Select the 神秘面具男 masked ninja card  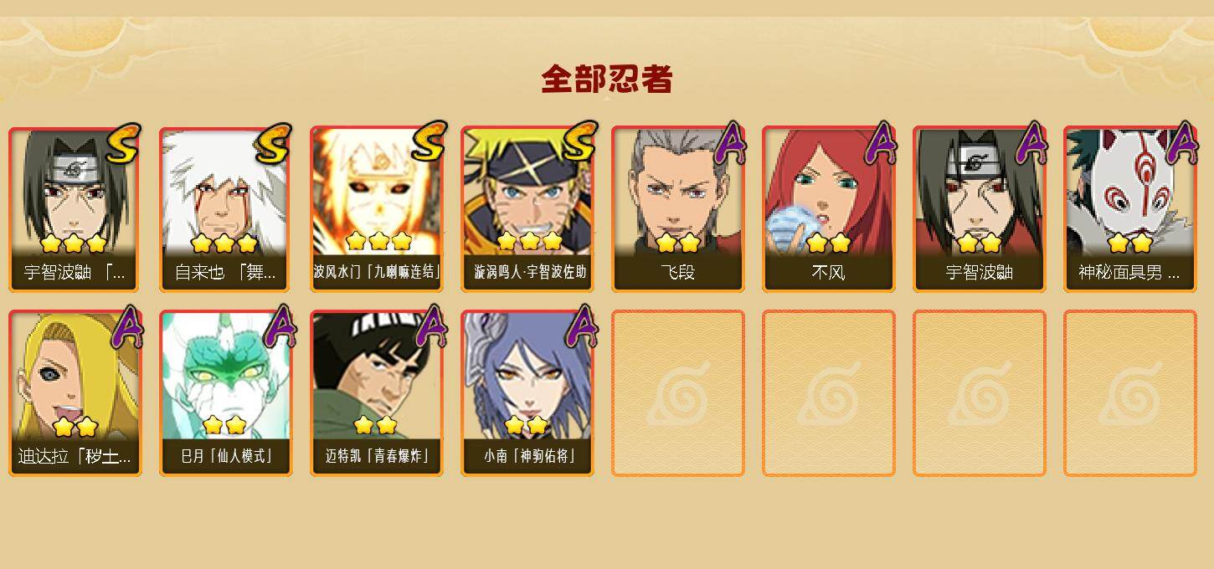click(x=1130, y=209)
